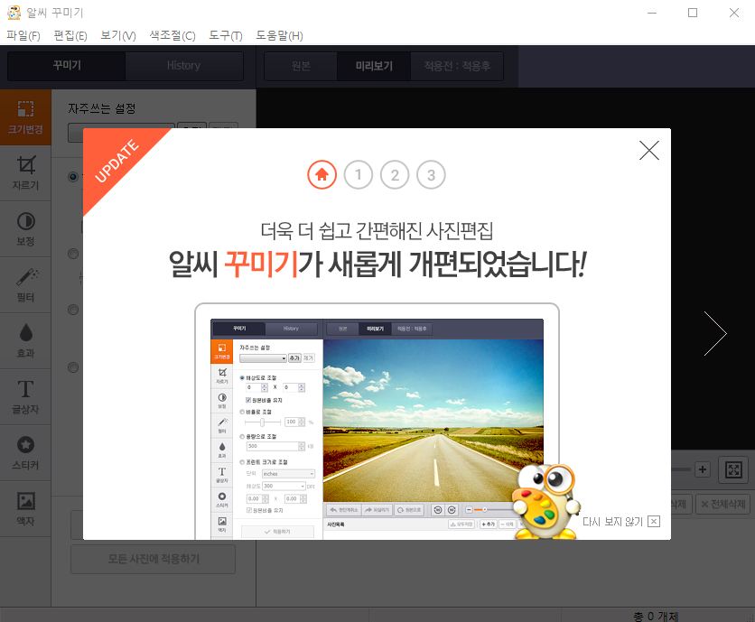Select the first resize radio option
The width and height of the screenshot is (755, 622).
(73, 177)
